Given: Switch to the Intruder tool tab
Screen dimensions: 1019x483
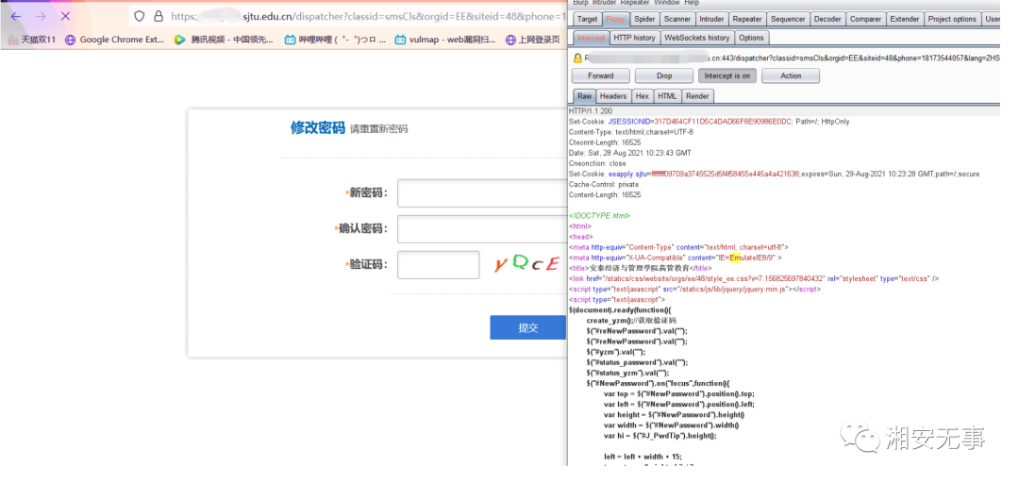Looking at the screenshot, I should (x=711, y=20).
